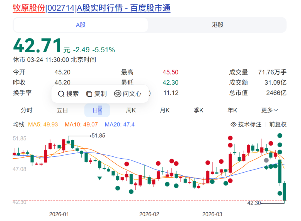Open 年K yearly candlestick view
Screen dimensions: 301x221
pos(232,110)
